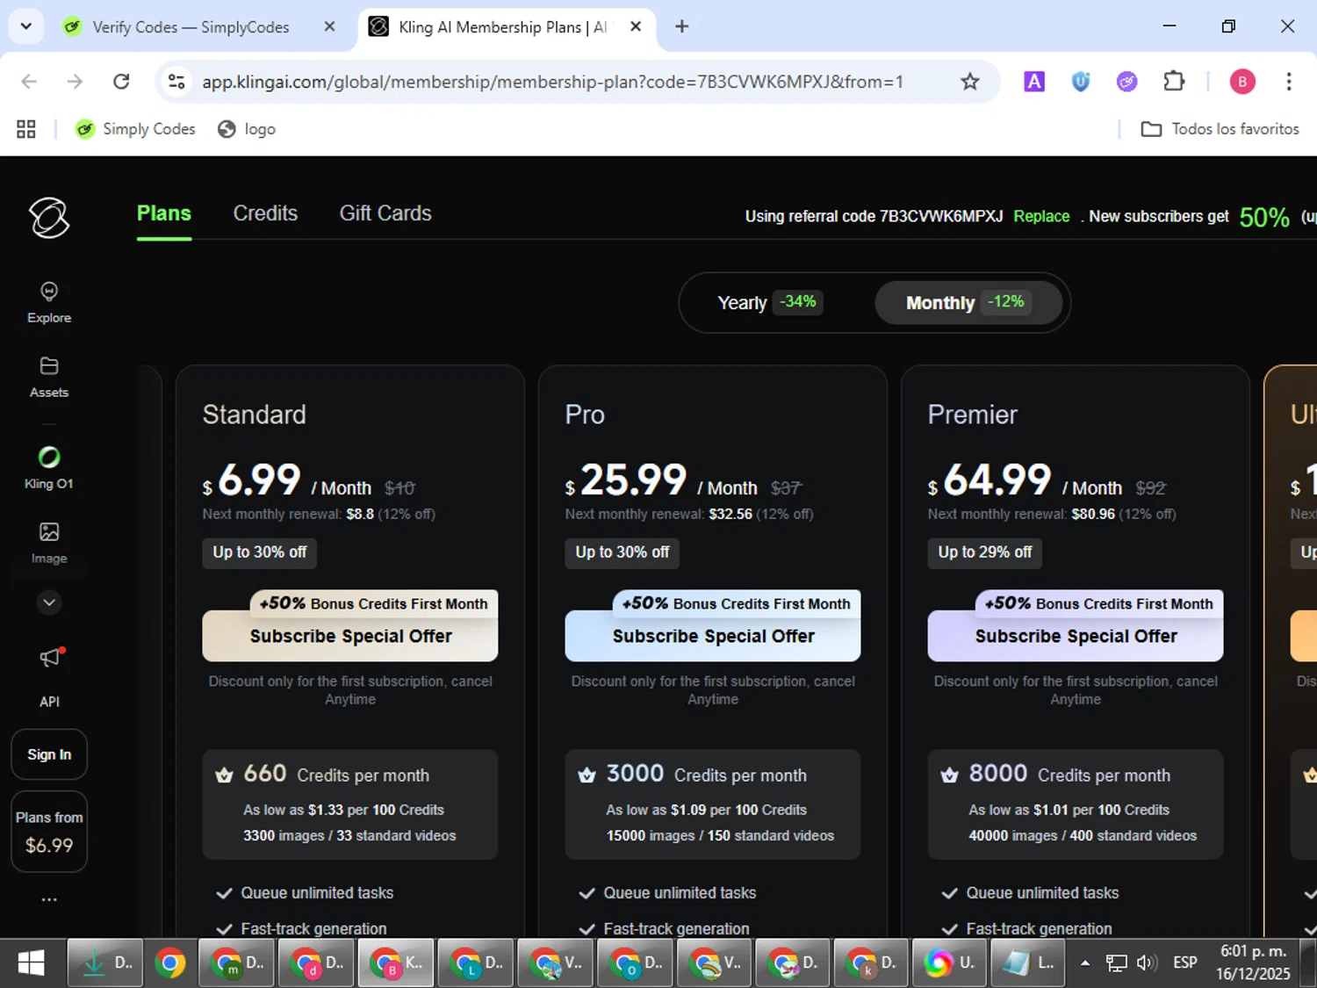Click the crown icon beside 8000 Credits
Viewport: 1317px width, 988px height.
tap(950, 775)
